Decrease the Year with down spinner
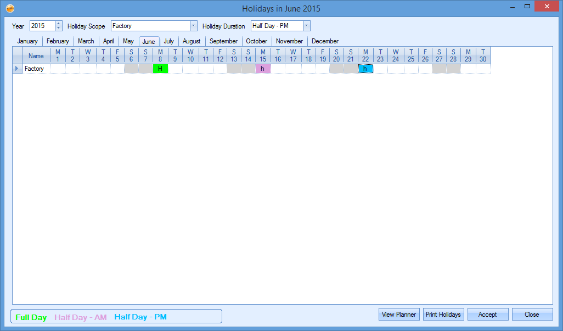Screen dimensions: 563x331 click(x=59, y=29)
